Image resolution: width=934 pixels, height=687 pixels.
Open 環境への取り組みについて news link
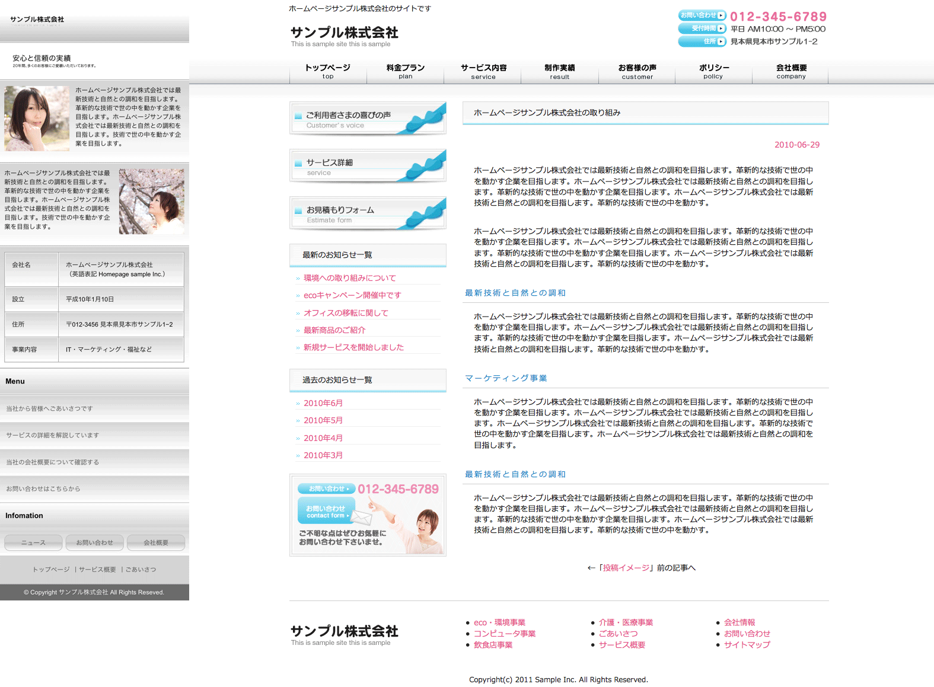click(349, 278)
